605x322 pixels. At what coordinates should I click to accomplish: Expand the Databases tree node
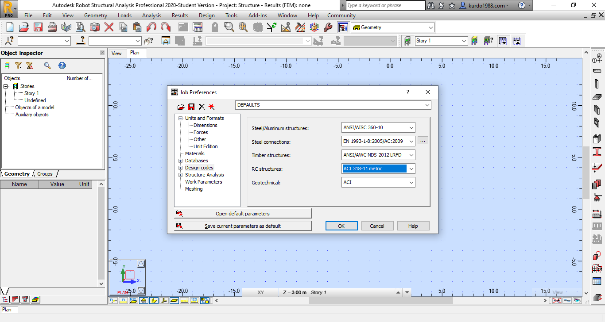tap(180, 161)
